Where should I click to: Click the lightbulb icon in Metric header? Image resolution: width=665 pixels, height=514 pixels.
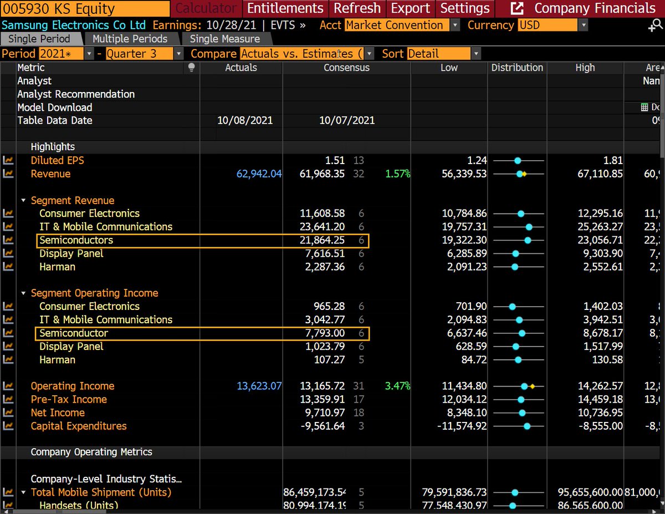click(192, 68)
